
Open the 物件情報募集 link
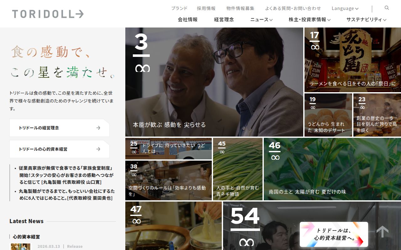(240, 8)
